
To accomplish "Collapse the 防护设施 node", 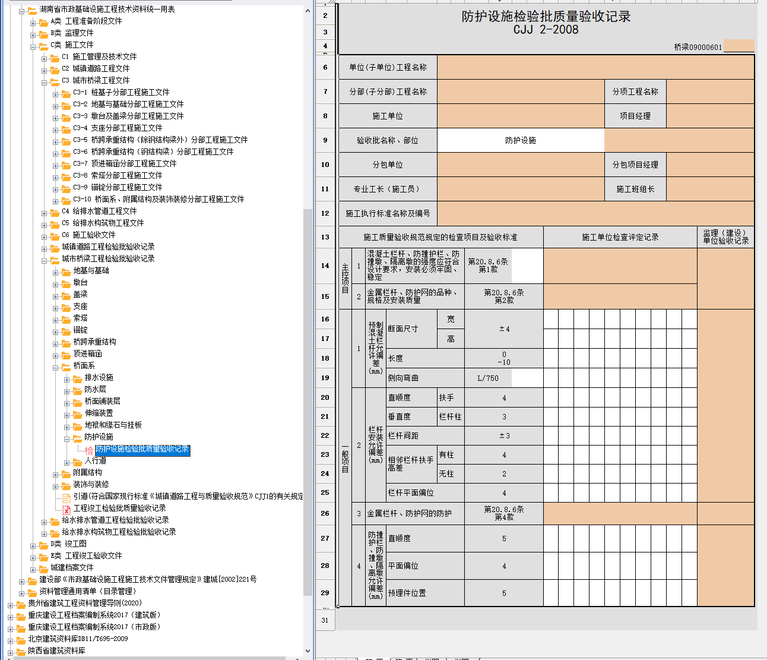I will (x=67, y=438).
